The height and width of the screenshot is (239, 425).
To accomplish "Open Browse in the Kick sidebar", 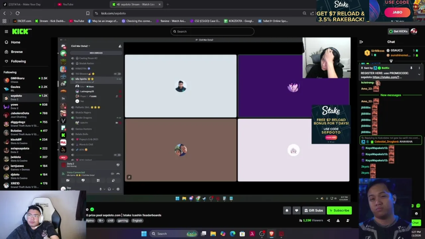I will [x=14, y=52].
